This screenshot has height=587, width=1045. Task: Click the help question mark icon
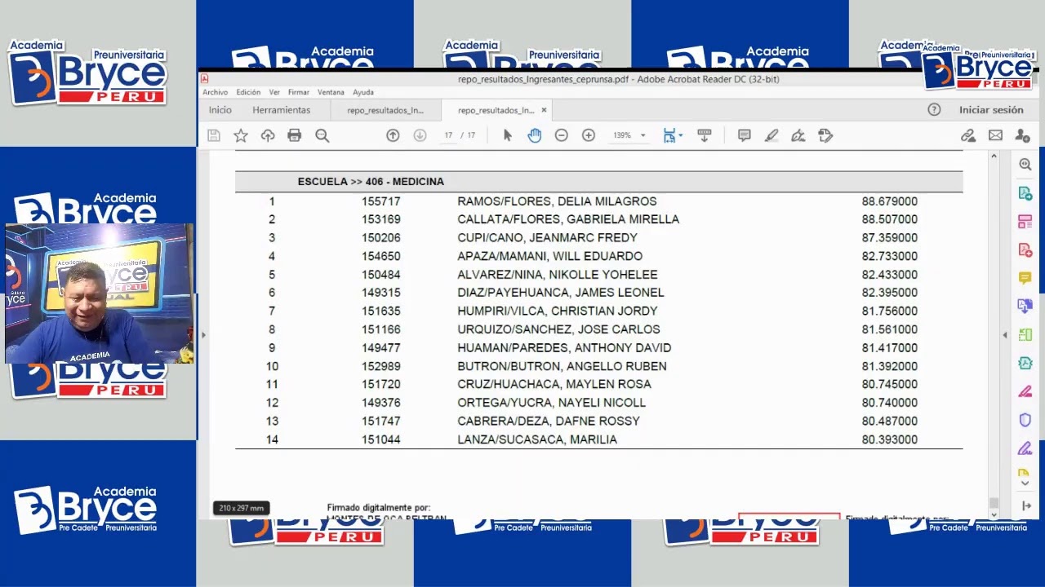pos(934,110)
